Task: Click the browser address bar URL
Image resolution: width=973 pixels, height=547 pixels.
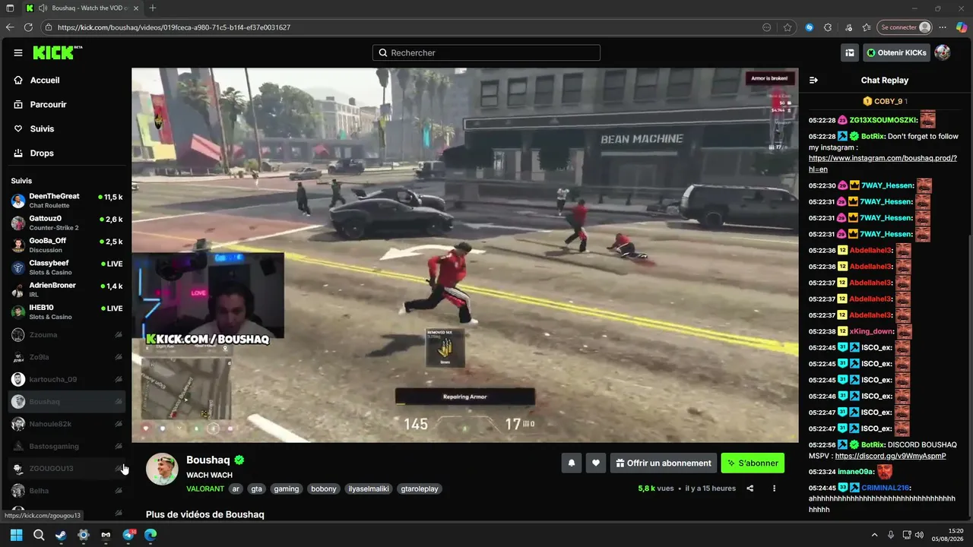Action: pos(173,27)
